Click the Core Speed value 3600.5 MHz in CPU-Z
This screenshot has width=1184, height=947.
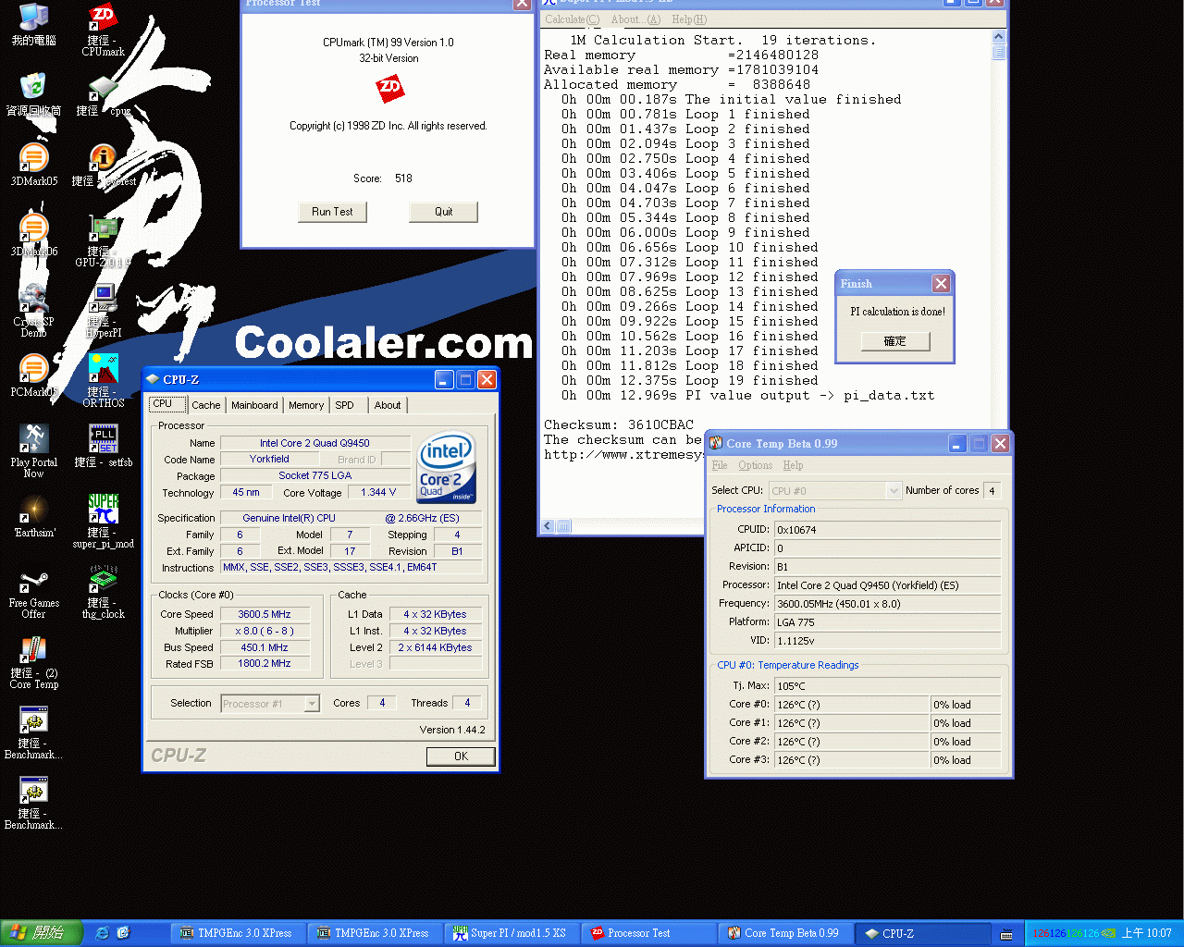(x=265, y=614)
